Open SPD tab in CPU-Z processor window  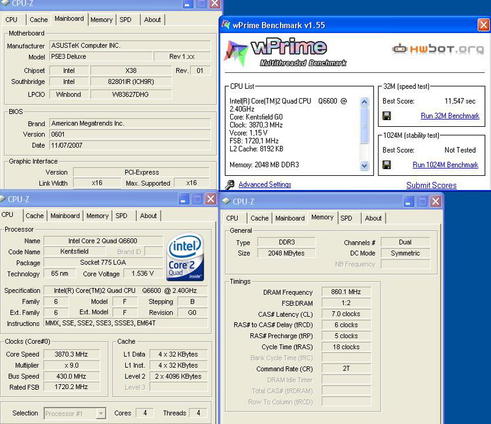click(x=122, y=216)
